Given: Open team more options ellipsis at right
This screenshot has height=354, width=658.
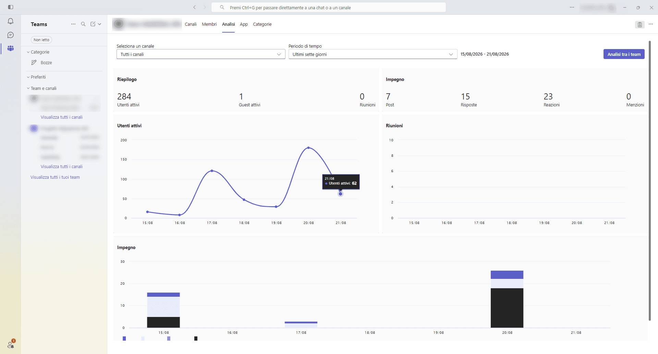Looking at the screenshot, I should (x=651, y=24).
